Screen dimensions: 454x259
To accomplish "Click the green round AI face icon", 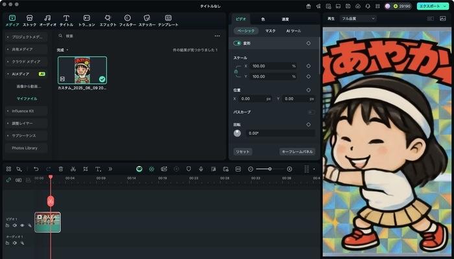I will tap(139, 169).
